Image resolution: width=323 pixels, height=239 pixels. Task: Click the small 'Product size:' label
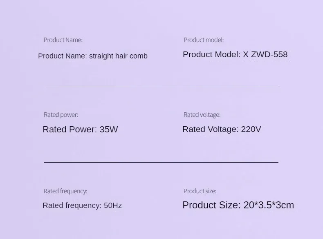tap(200, 191)
